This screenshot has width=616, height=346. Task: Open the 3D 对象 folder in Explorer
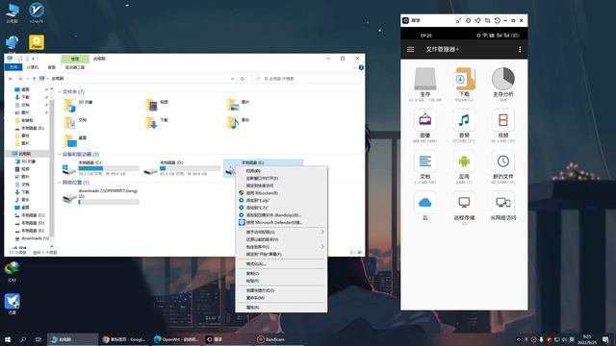click(x=79, y=105)
